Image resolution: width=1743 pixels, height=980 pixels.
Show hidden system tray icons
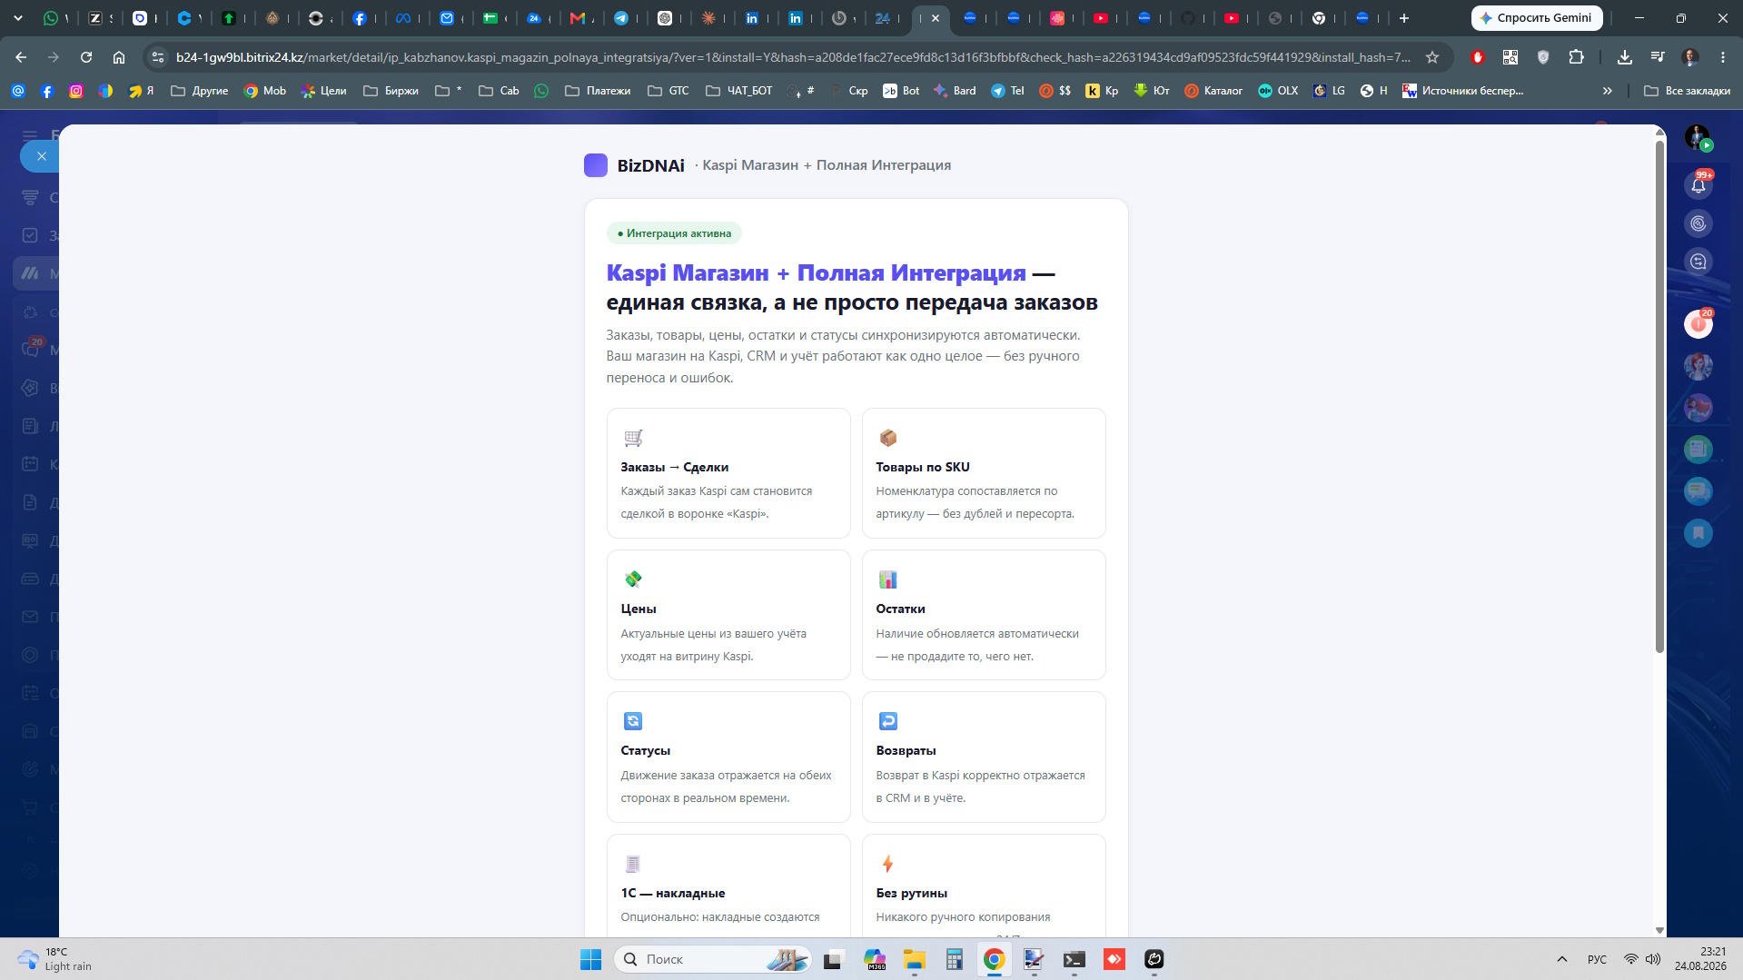[1562, 959]
